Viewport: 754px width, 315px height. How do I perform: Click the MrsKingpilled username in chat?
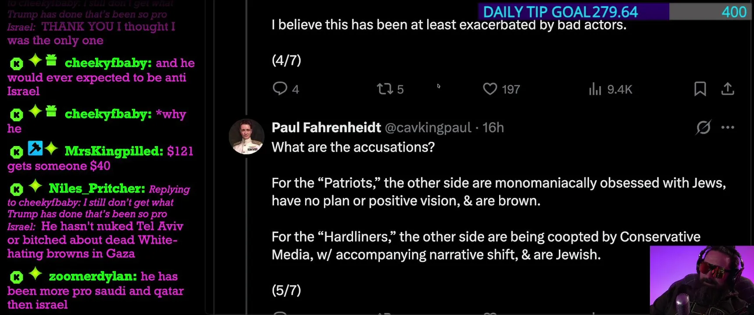pos(113,151)
